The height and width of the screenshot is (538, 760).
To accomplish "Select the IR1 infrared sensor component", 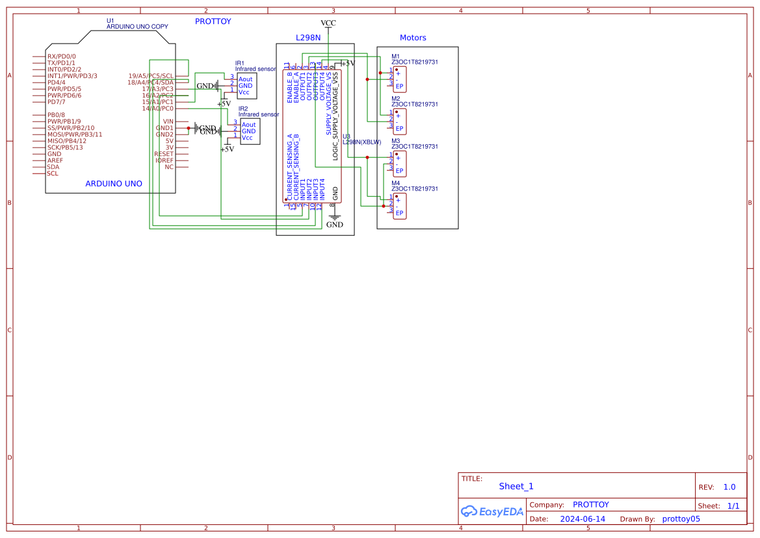I will tap(247, 86).
